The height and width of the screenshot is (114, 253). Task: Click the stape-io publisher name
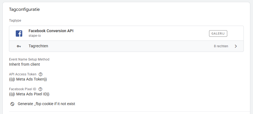point(35,36)
